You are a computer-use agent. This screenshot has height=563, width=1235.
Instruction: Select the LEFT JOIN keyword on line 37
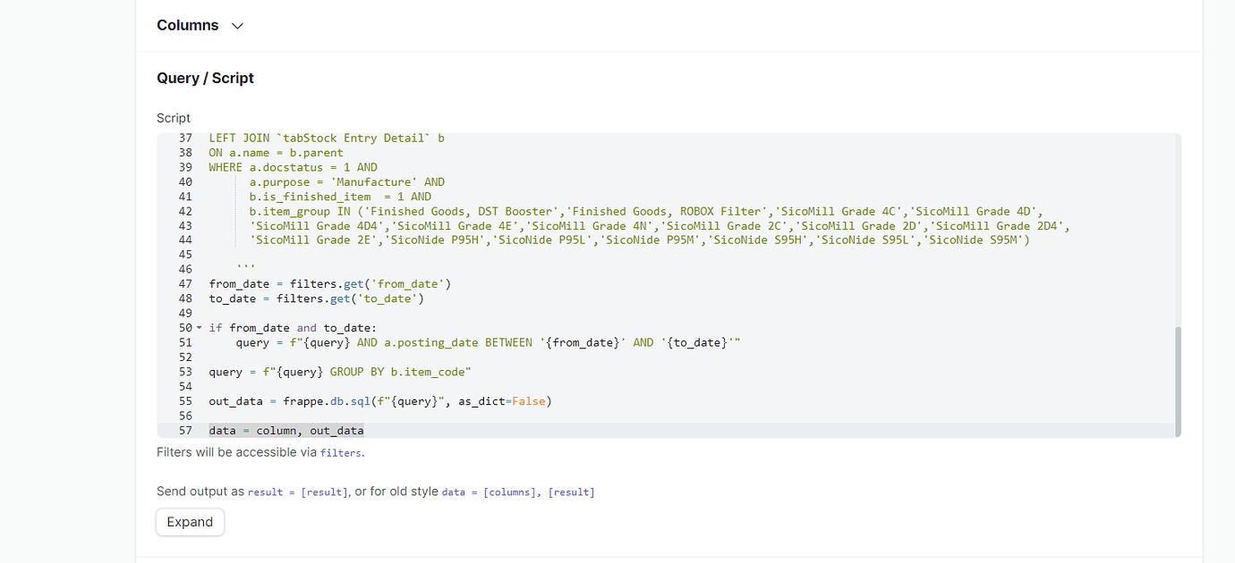(x=235, y=138)
